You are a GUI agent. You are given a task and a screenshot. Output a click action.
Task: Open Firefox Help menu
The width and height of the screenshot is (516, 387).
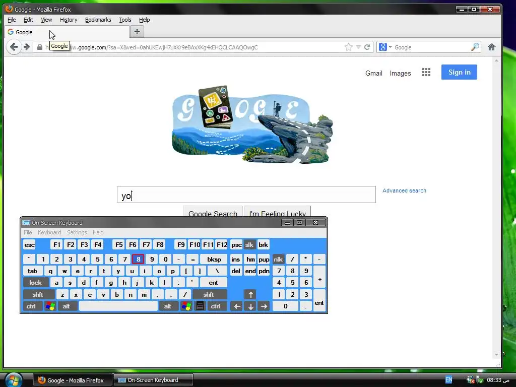coord(144,20)
